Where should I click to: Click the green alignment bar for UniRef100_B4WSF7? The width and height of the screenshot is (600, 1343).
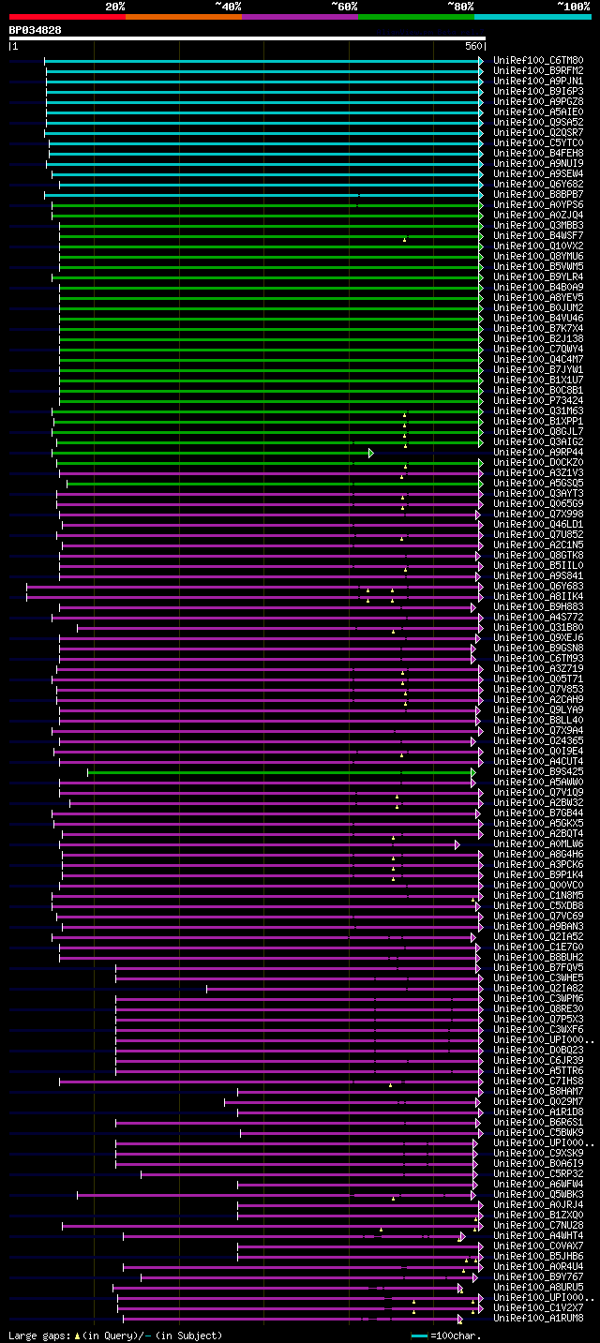point(271,235)
